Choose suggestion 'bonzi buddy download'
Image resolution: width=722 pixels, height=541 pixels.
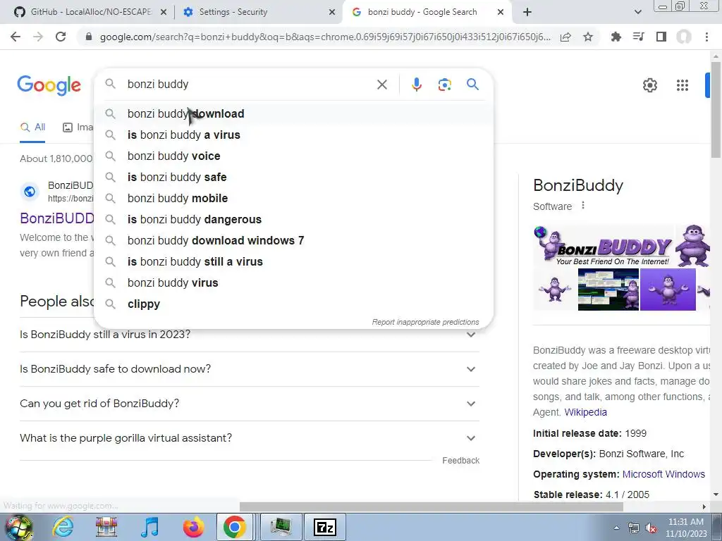click(293, 113)
